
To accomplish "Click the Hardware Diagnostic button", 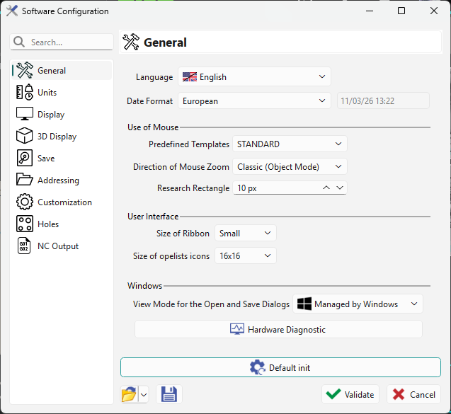I will click(x=278, y=329).
